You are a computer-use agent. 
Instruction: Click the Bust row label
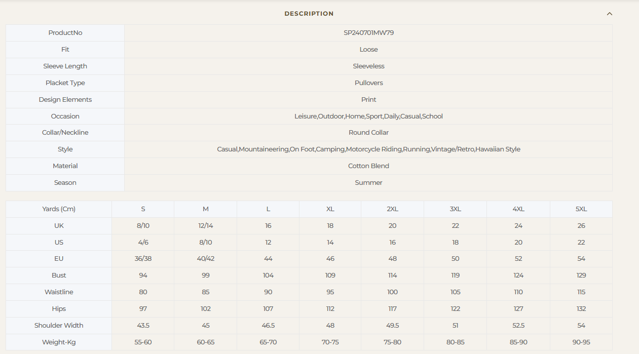tap(59, 276)
